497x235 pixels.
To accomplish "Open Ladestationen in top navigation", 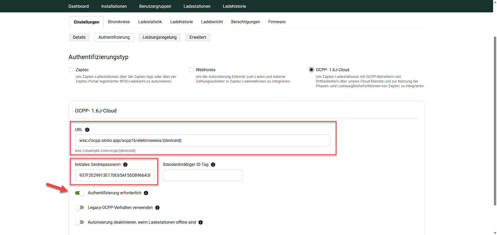I will point(197,6).
